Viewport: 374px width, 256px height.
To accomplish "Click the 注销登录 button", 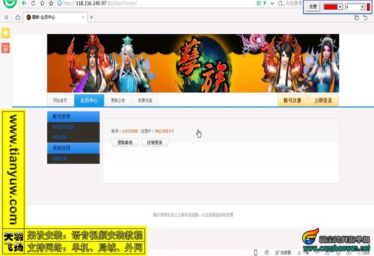I will click(x=155, y=143).
